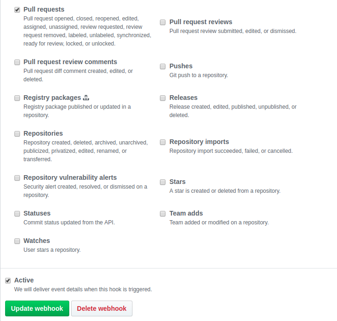
Task: Enable the Pushes event checkbox
Action: point(163,66)
